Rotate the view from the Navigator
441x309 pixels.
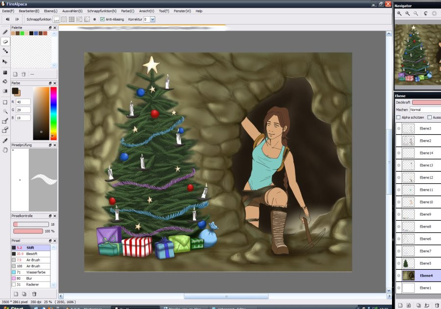click(426, 13)
